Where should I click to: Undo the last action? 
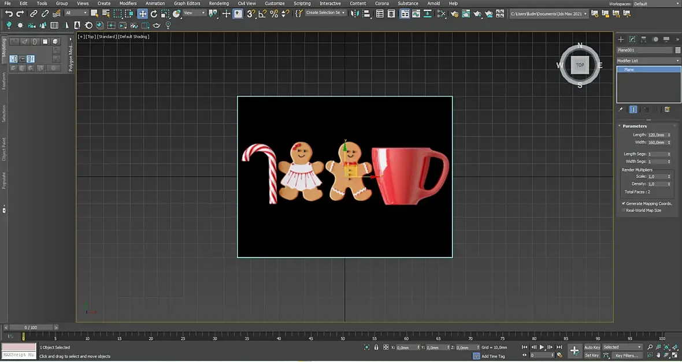(x=9, y=13)
